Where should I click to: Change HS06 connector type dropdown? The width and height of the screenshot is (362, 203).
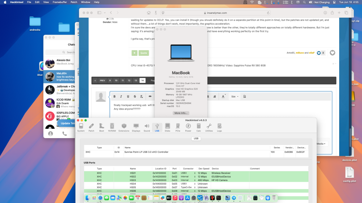pos(188,191)
